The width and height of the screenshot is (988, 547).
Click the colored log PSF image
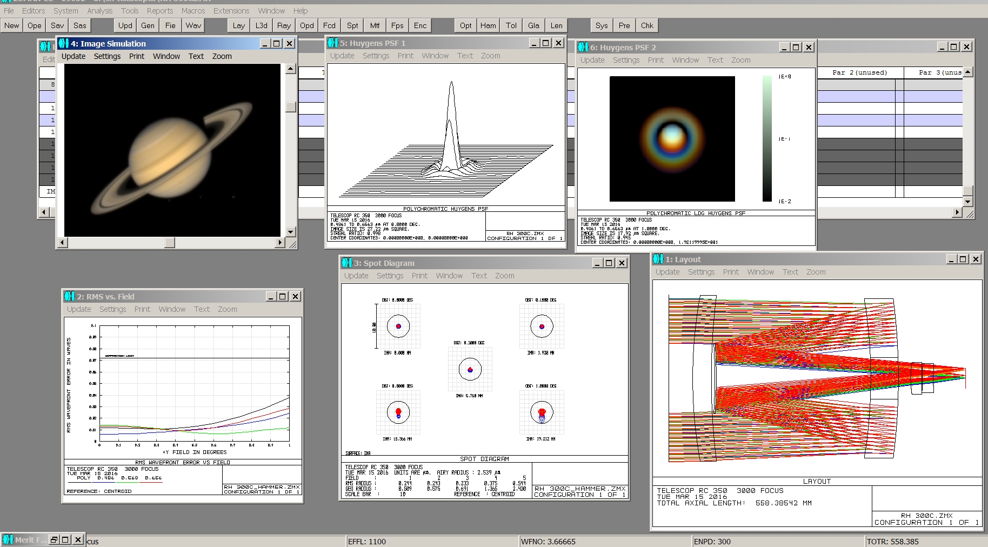tap(672, 139)
